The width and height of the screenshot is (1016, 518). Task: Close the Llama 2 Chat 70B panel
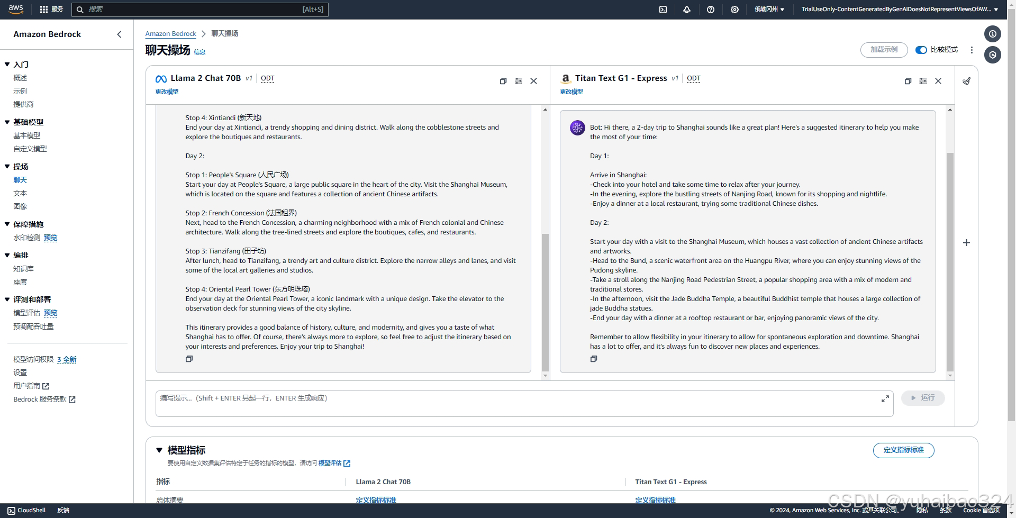(534, 81)
